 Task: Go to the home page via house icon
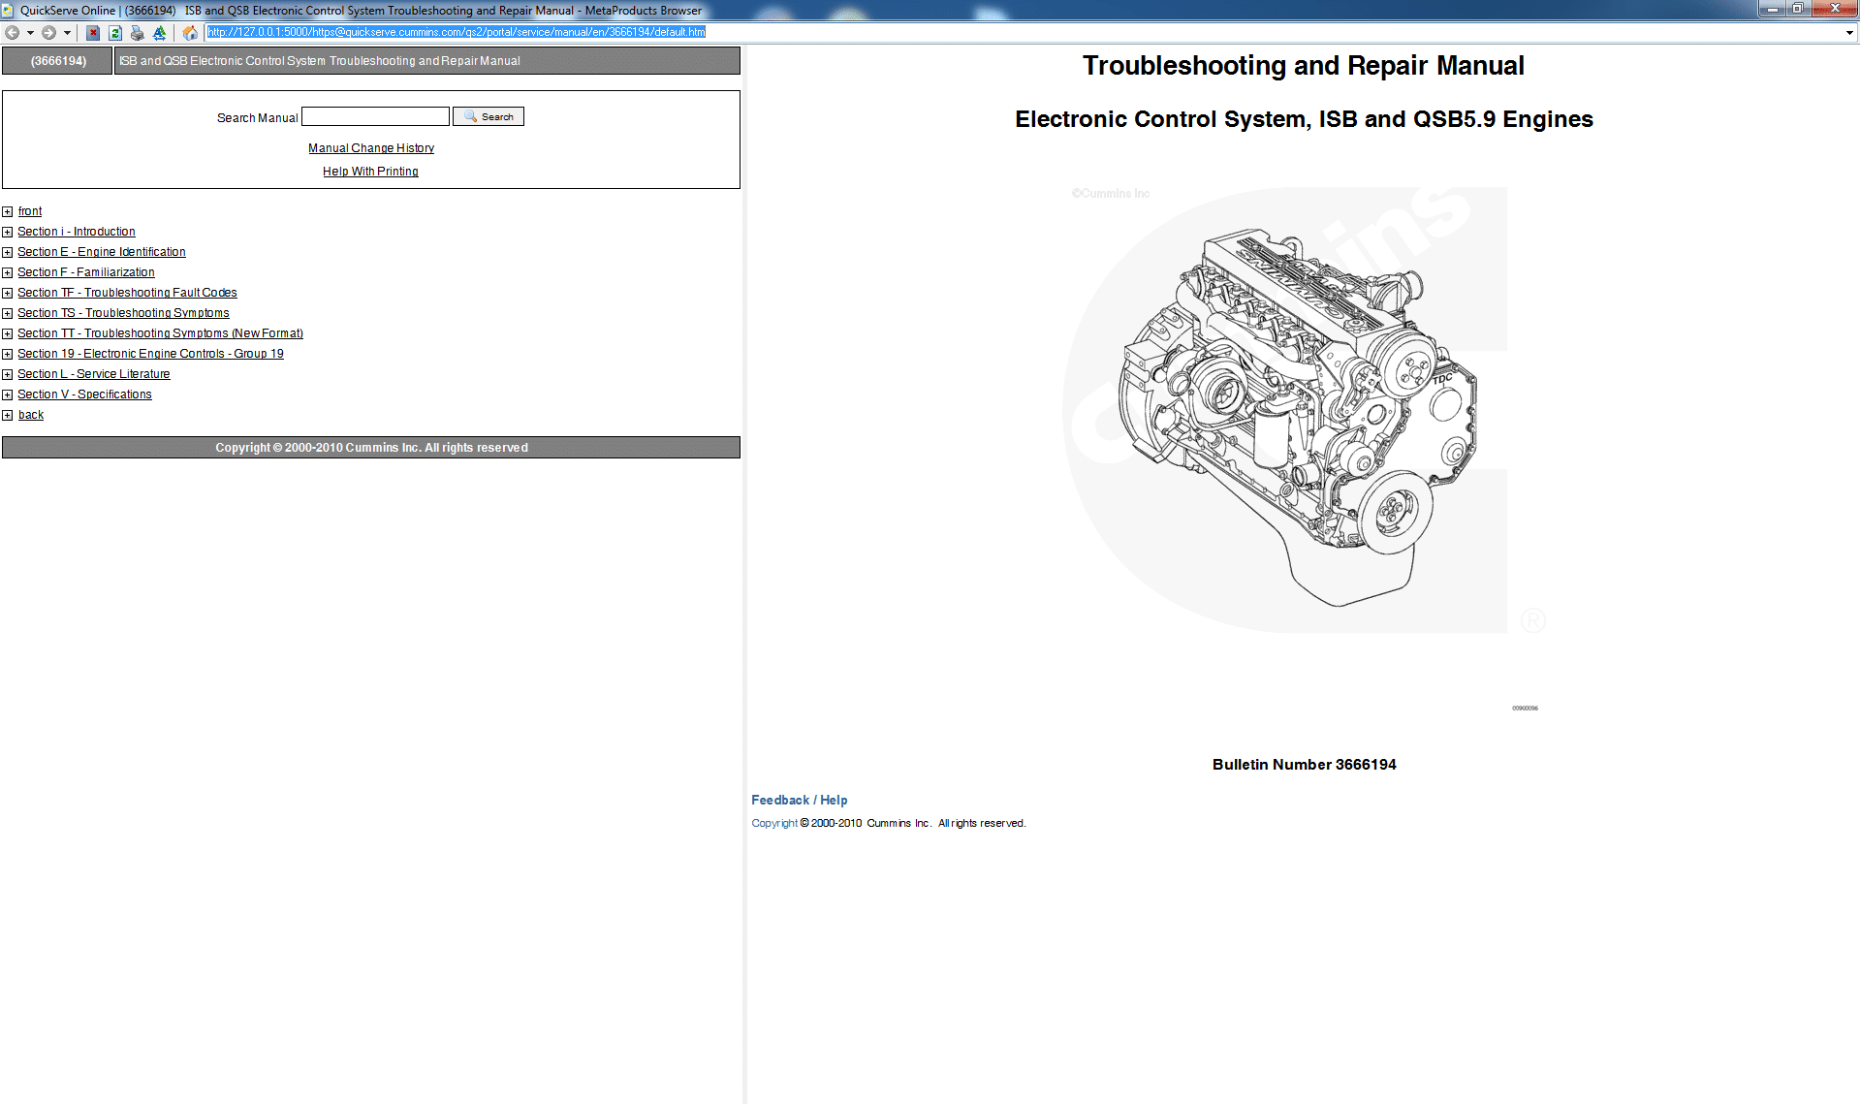point(190,33)
